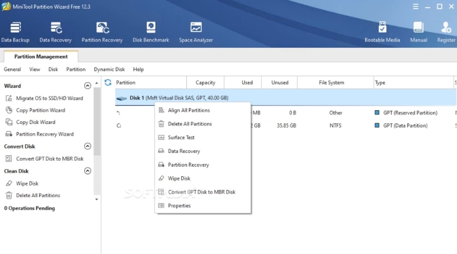Sort by the Unused column header
The image size is (457, 254).
tap(280, 83)
